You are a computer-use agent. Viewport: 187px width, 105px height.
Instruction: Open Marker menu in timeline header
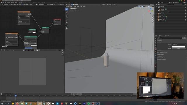point(18,94)
